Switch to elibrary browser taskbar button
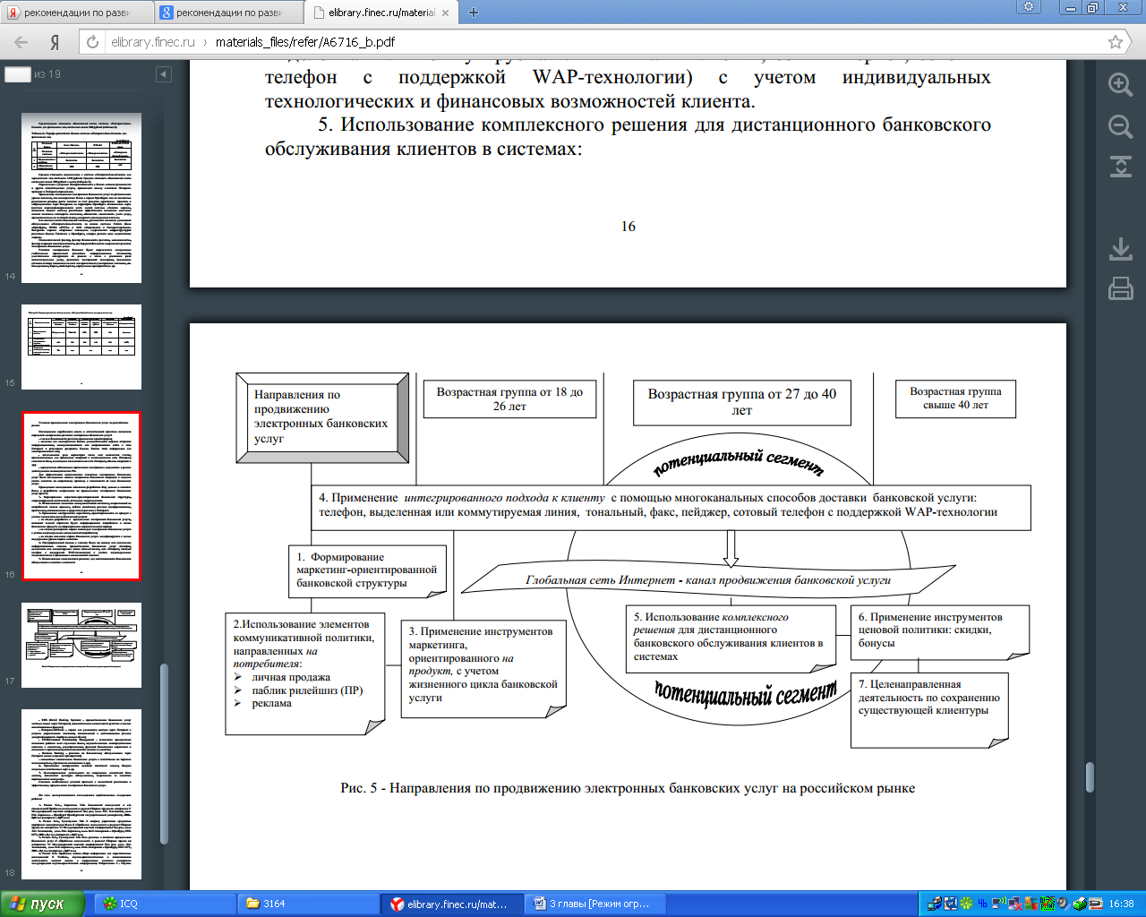The width and height of the screenshot is (1146, 917). pyautogui.click(x=452, y=904)
